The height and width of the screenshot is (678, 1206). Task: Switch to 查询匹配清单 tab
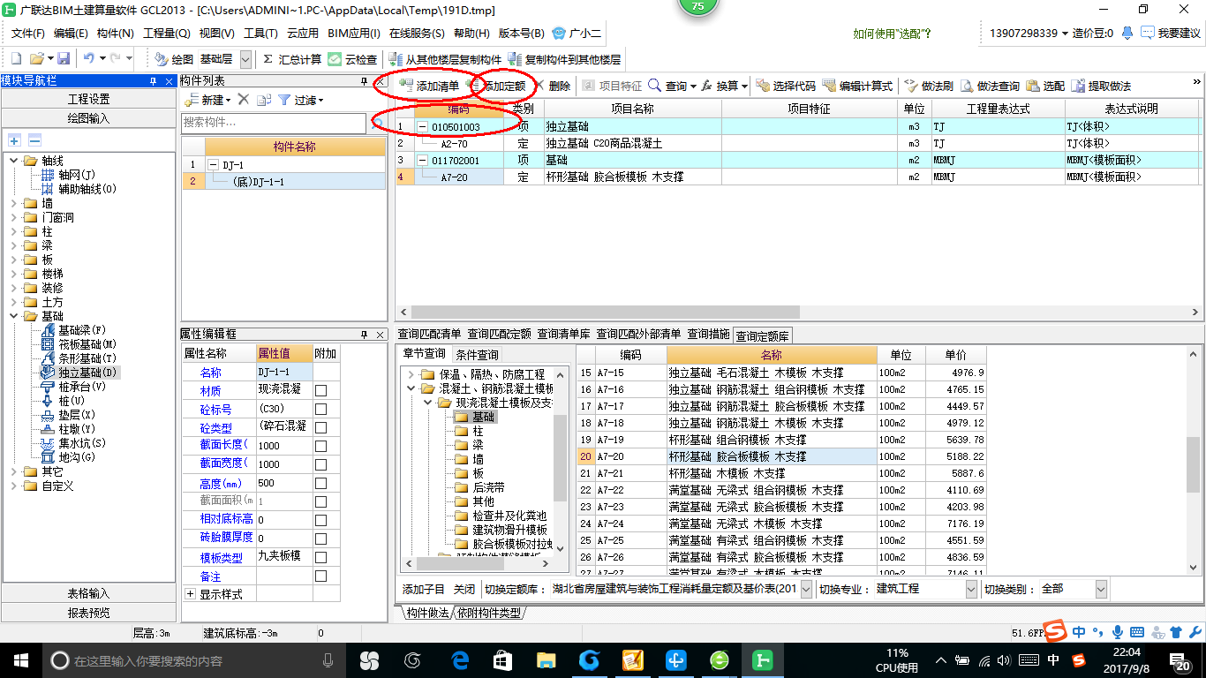(x=429, y=335)
